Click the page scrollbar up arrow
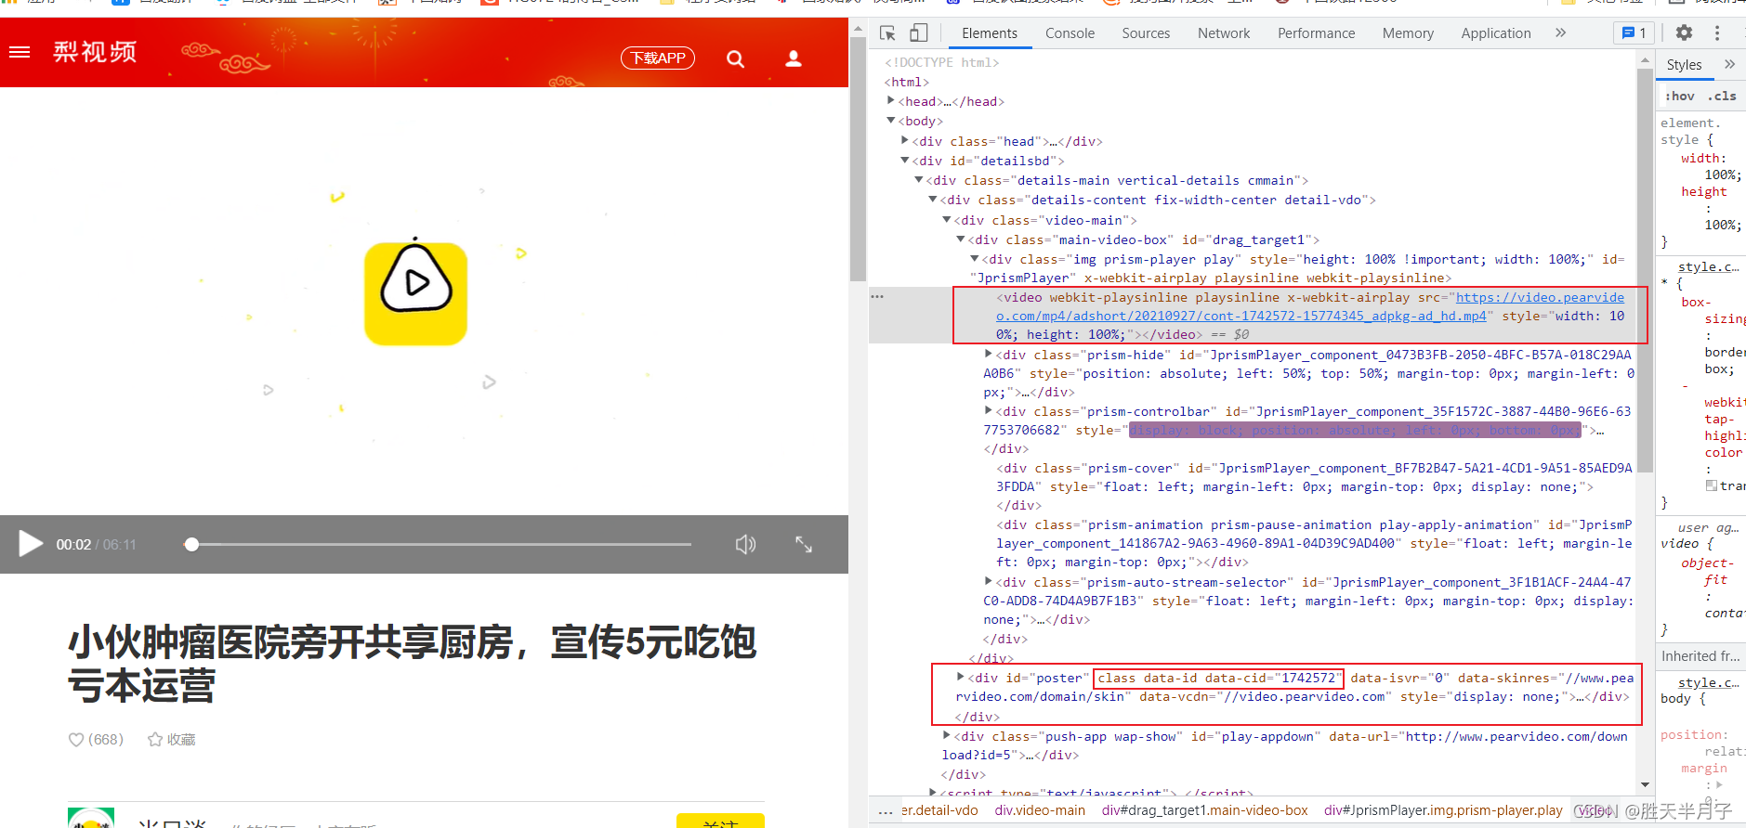The image size is (1746, 828). tap(858, 30)
